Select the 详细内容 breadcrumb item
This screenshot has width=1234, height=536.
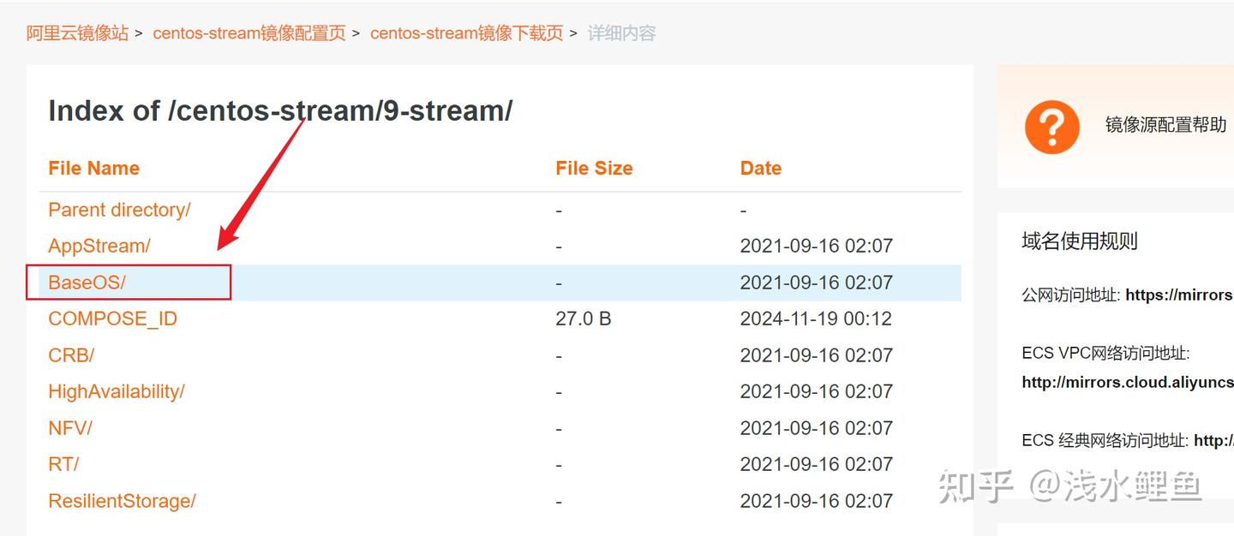click(x=621, y=33)
